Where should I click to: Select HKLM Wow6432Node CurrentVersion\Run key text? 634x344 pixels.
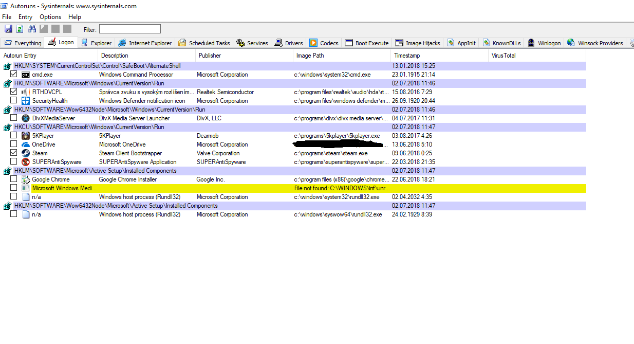[x=109, y=110]
